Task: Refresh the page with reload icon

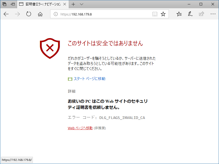Action: coord(29,14)
